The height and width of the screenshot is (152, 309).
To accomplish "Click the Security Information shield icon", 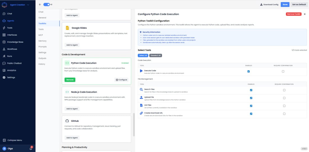I will click(x=141, y=32).
